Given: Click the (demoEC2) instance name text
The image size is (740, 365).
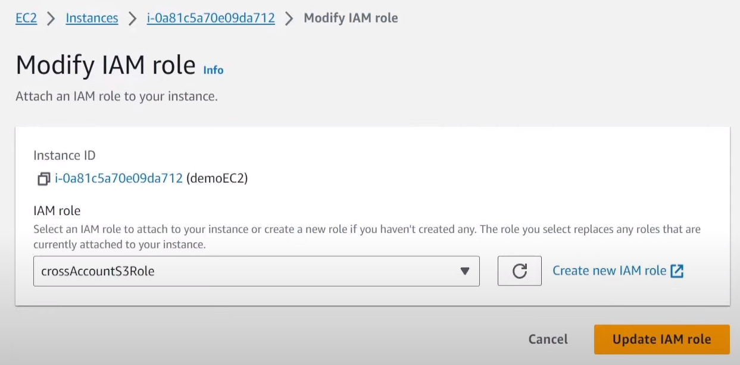Looking at the screenshot, I should (217, 178).
